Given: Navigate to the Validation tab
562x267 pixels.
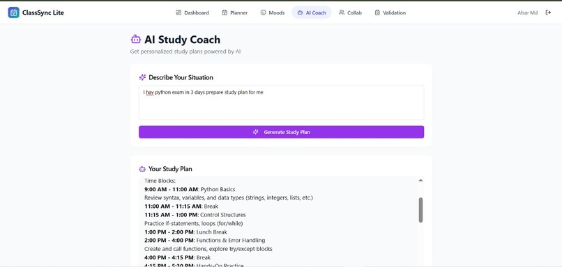Looking at the screenshot, I should point(390,13).
